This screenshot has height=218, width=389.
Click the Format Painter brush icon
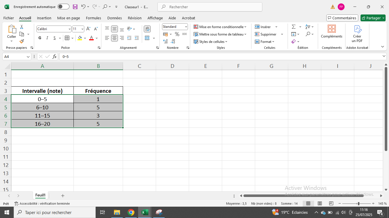point(22,41)
